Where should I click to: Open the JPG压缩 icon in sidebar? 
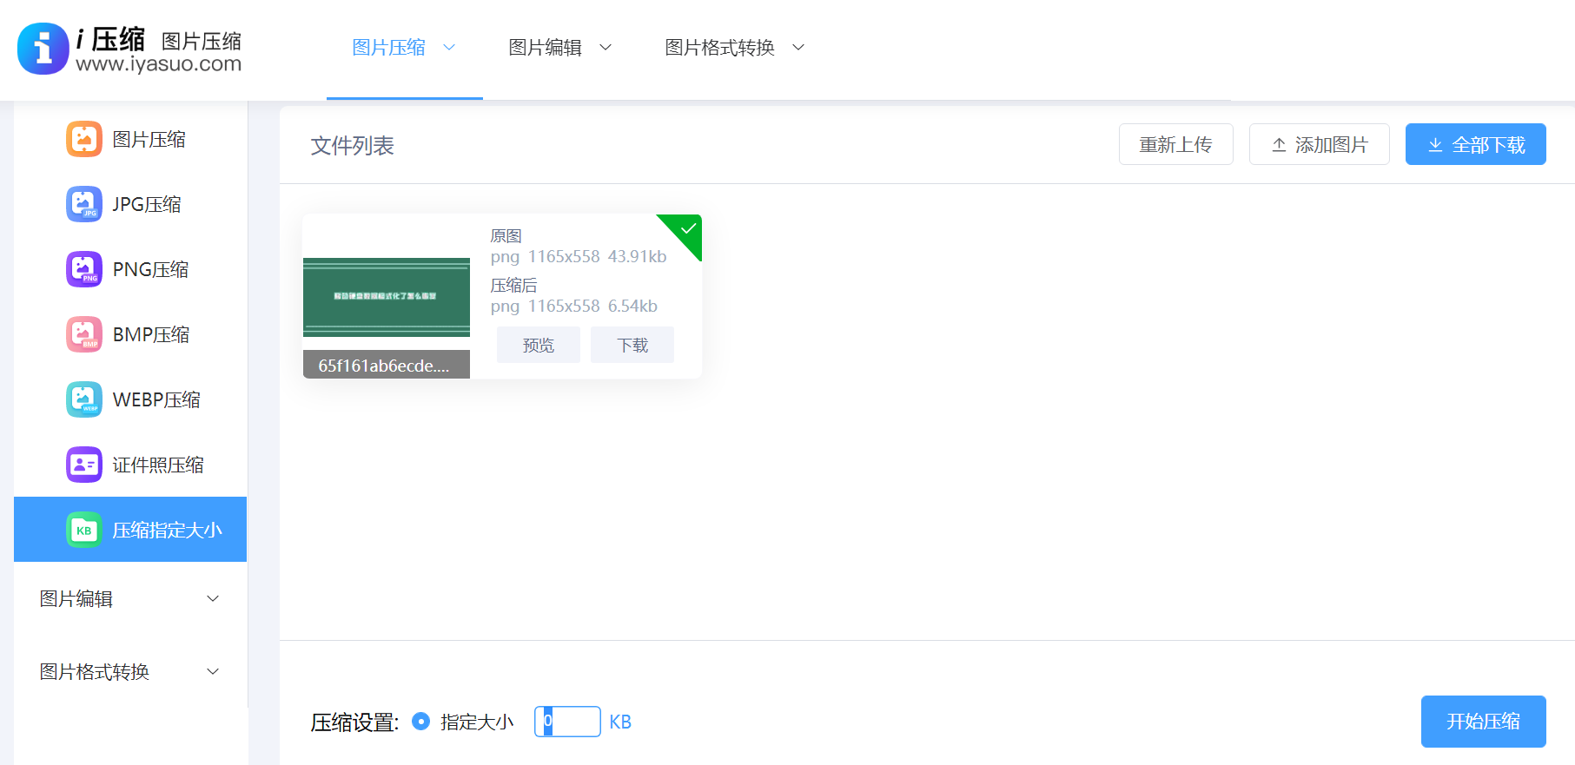[84, 204]
